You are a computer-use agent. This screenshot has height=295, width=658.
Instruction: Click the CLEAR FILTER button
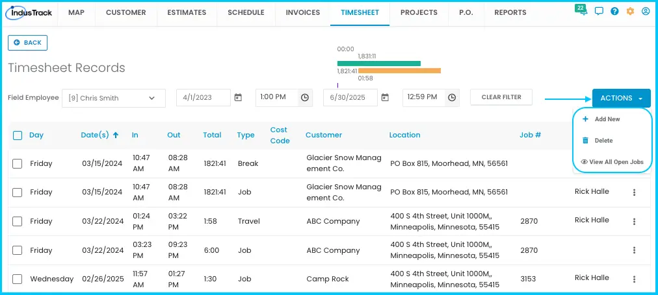(501, 97)
